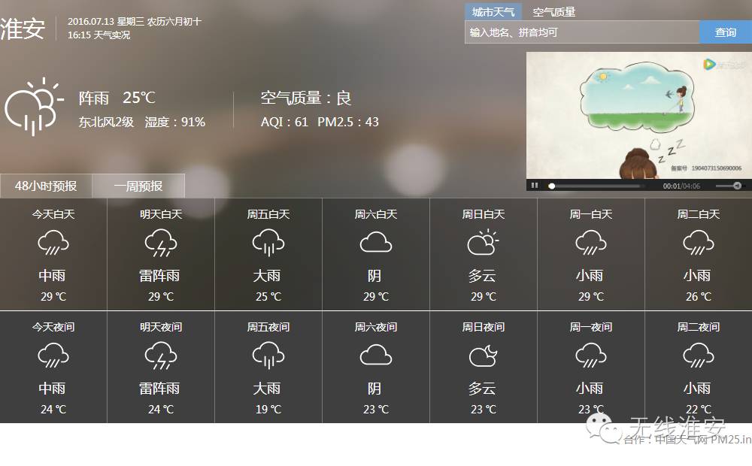Click the 雷阵雨 thunderstorm icon for 明天白天
The image size is (752, 466).
(159, 242)
